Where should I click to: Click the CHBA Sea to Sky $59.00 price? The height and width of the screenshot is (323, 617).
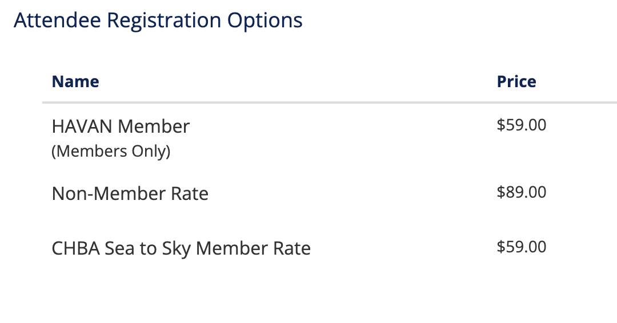(x=522, y=247)
